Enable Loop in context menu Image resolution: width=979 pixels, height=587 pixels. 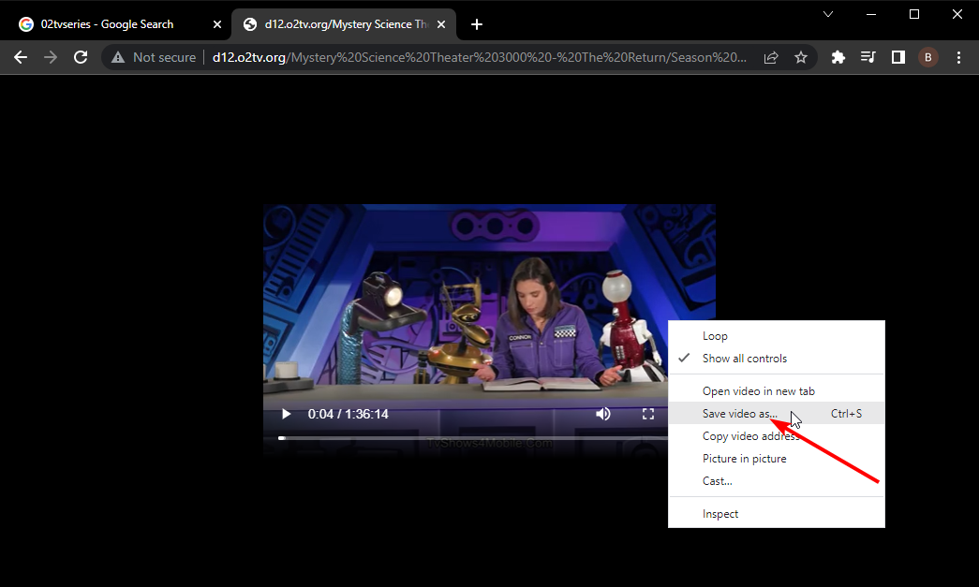(776, 335)
